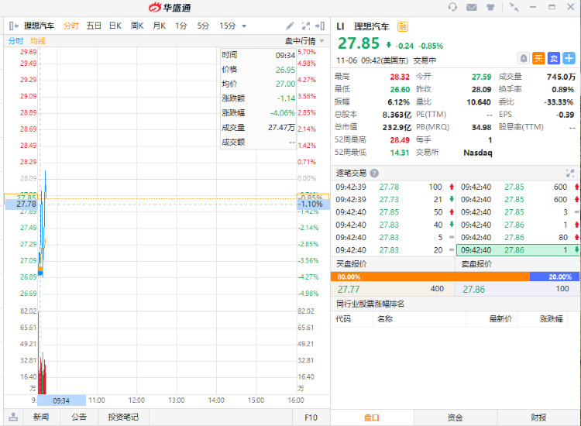Switch to the 日K chart tab
Viewport: 581px width, 426px height.
coord(115,26)
